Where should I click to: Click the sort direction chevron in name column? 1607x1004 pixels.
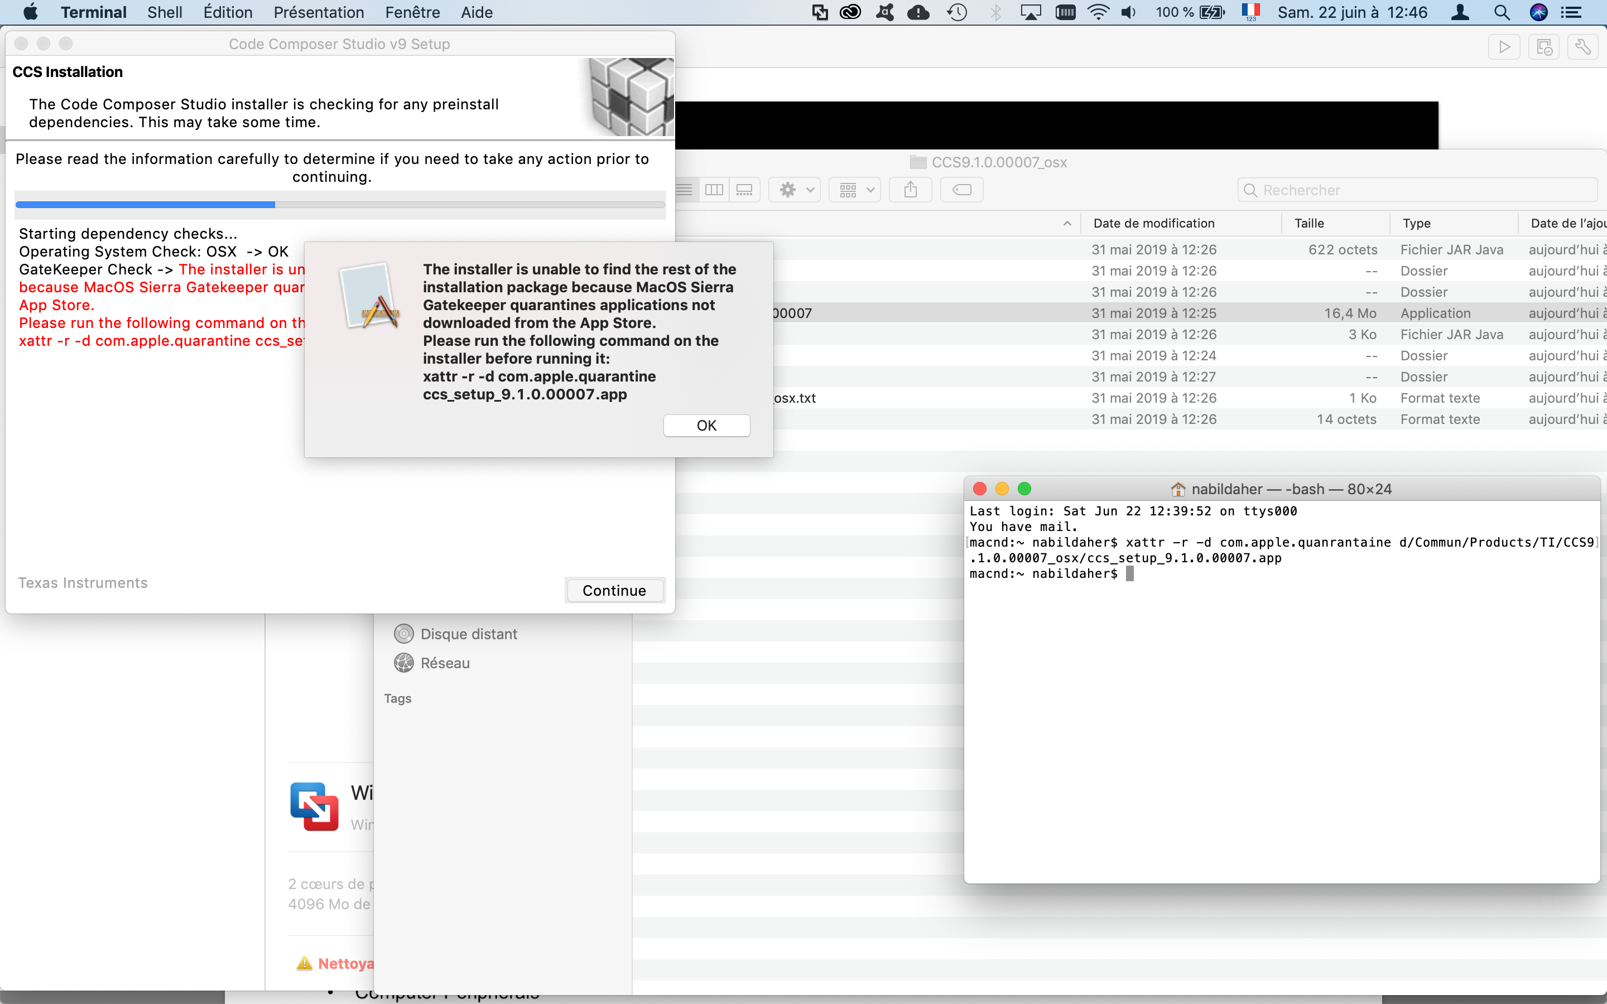coord(1066,223)
